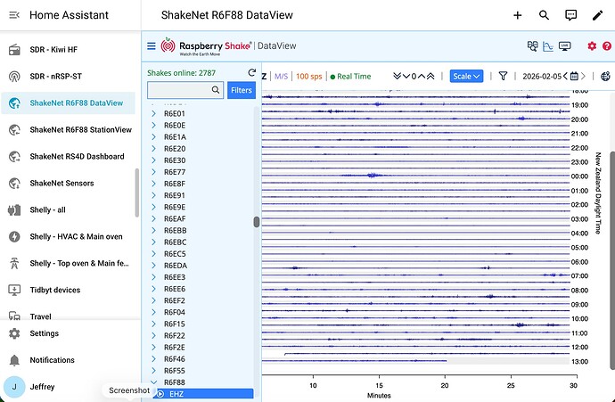
Task: Open ShakeNet R6F88 StationView in sidebar
Action: click(80, 129)
